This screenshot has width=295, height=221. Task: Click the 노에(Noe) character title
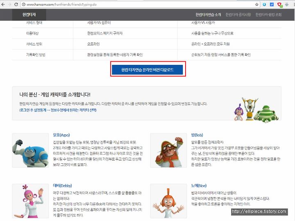pos(199,186)
